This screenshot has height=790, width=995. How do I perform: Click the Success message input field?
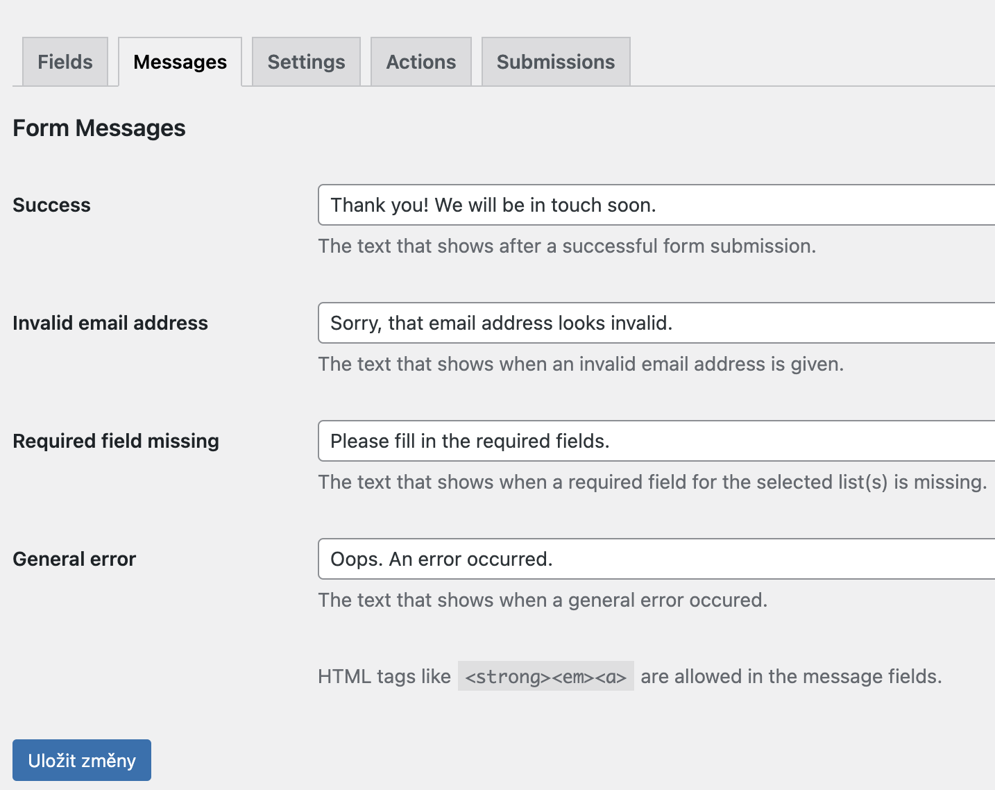[x=656, y=205]
